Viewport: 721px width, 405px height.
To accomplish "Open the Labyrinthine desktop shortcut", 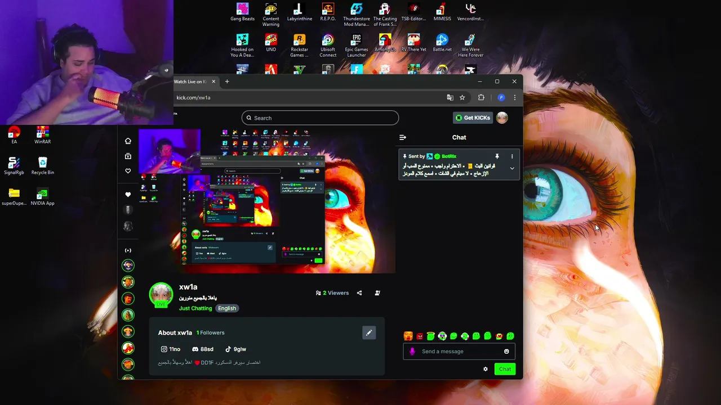I will [x=300, y=12].
